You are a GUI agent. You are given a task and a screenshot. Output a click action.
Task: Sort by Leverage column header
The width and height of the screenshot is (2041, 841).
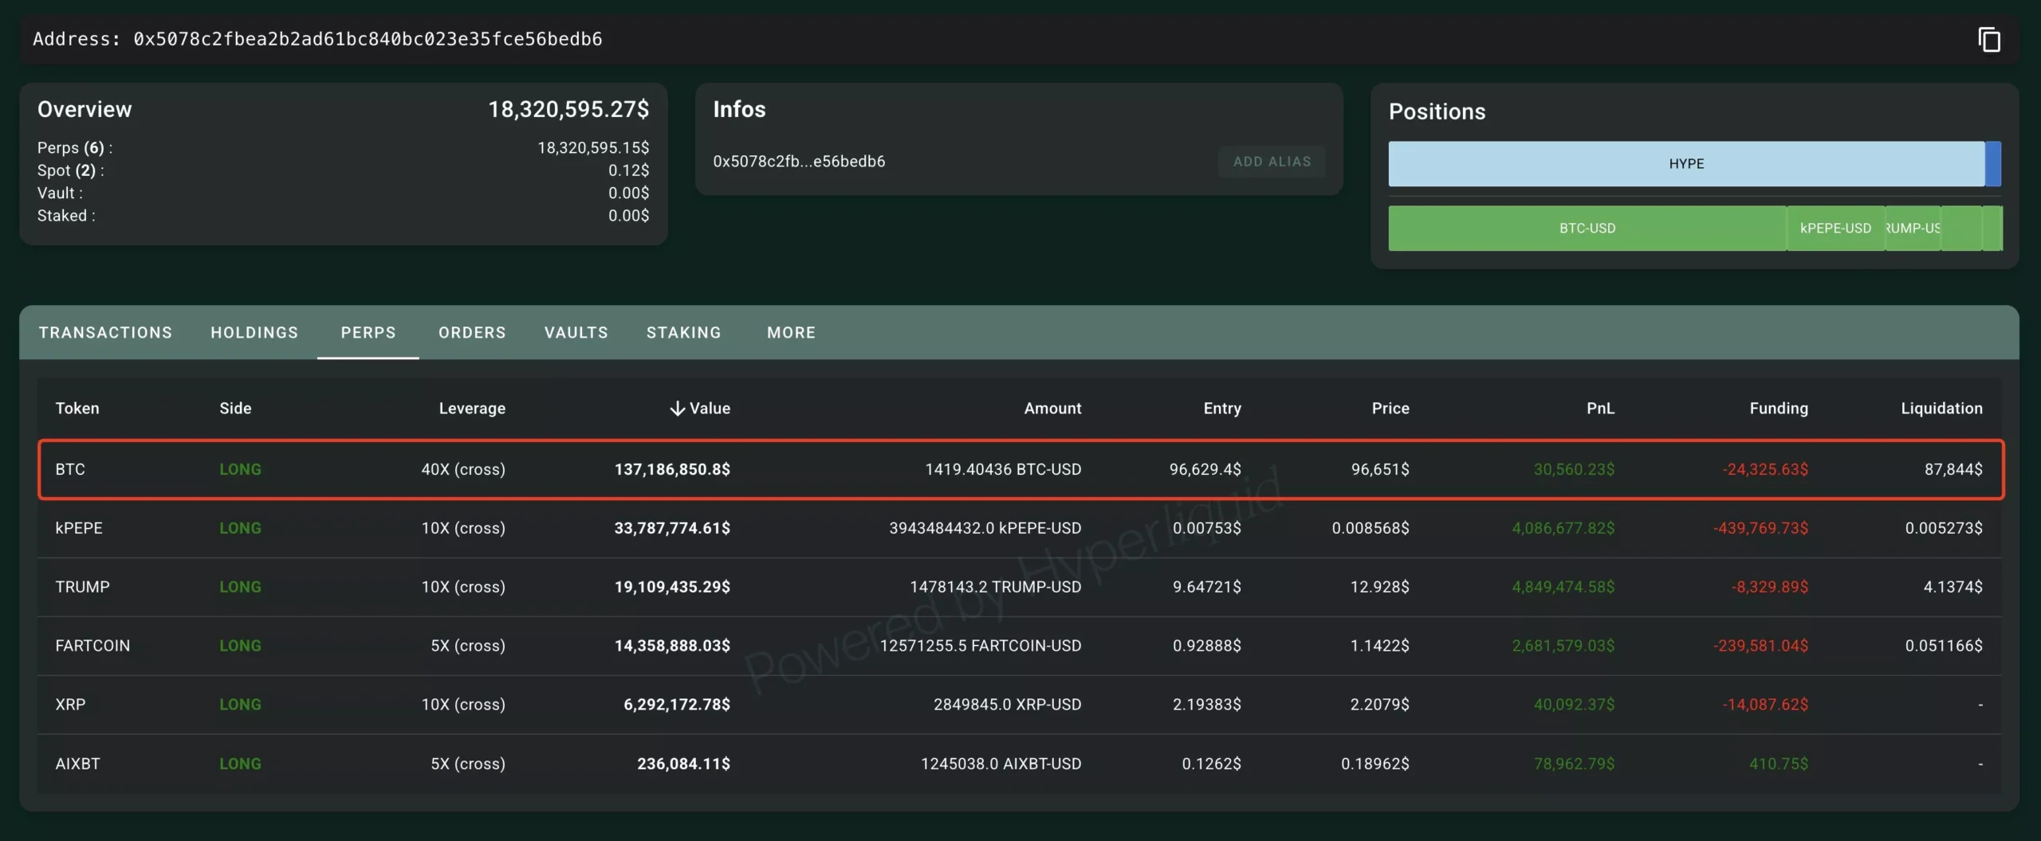pos(472,409)
